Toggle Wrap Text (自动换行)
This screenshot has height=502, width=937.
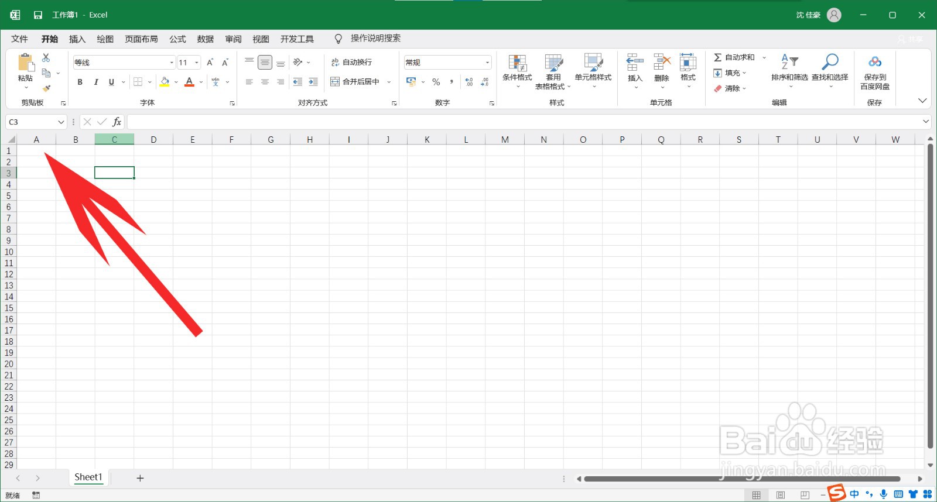351,62
